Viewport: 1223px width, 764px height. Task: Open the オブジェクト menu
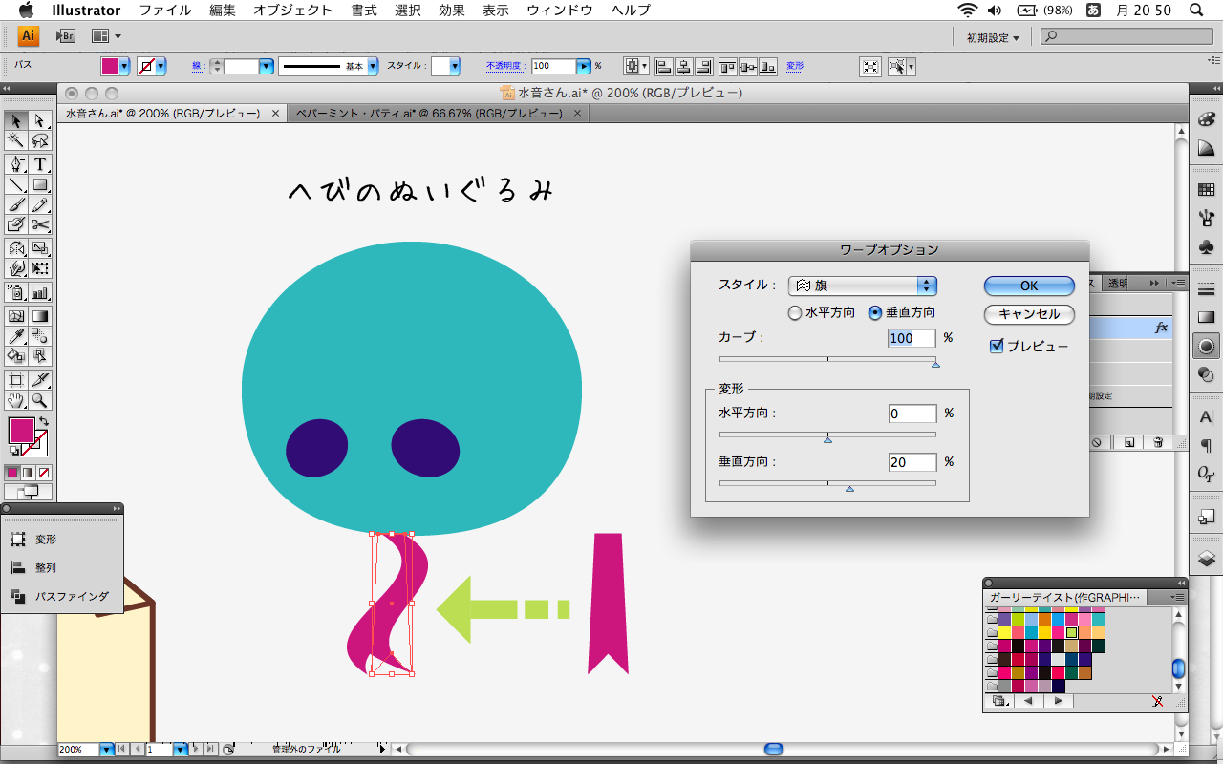(292, 11)
